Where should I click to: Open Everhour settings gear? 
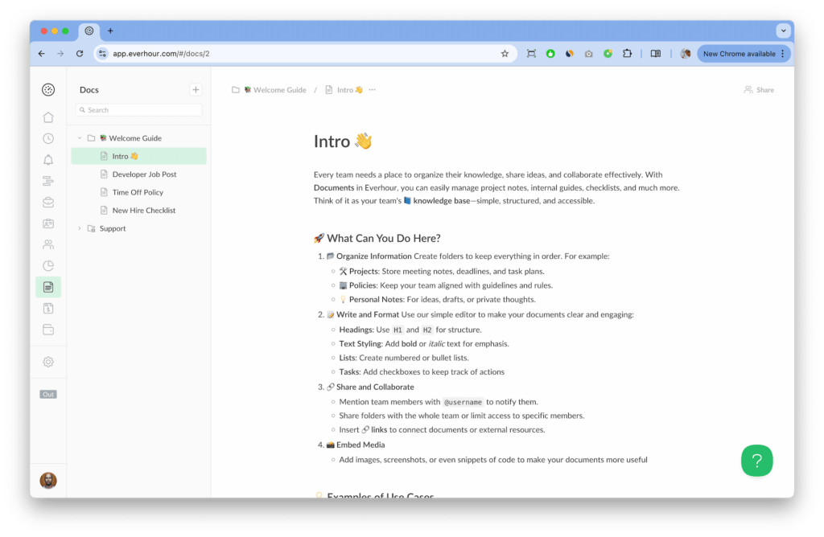tap(48, 362)
